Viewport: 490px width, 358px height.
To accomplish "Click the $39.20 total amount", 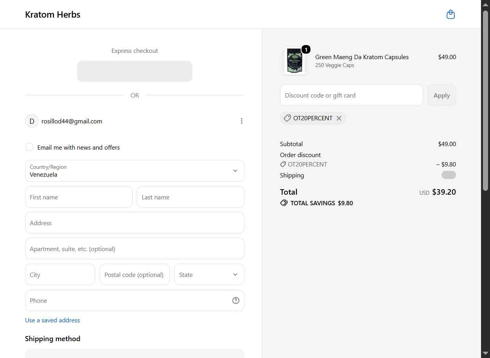I will point(444,192).
